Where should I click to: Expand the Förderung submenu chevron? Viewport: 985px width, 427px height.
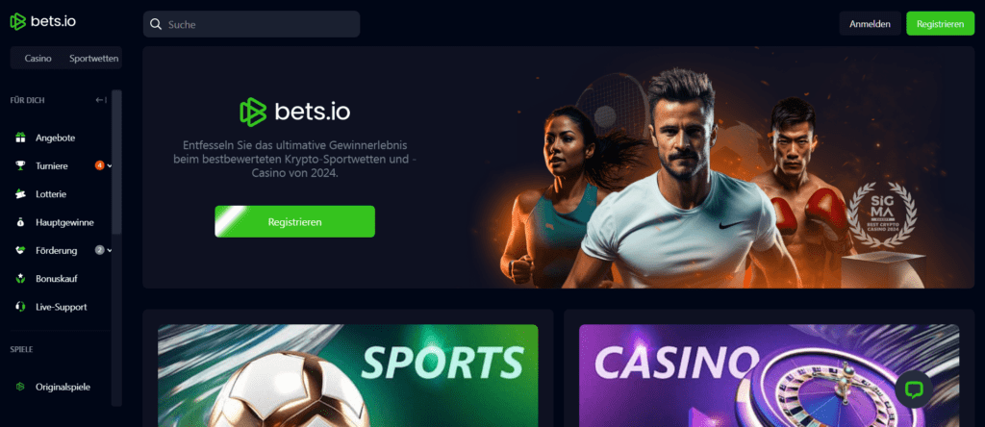[110, 250]
